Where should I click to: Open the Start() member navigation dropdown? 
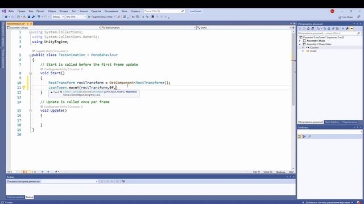click(244, 28)
